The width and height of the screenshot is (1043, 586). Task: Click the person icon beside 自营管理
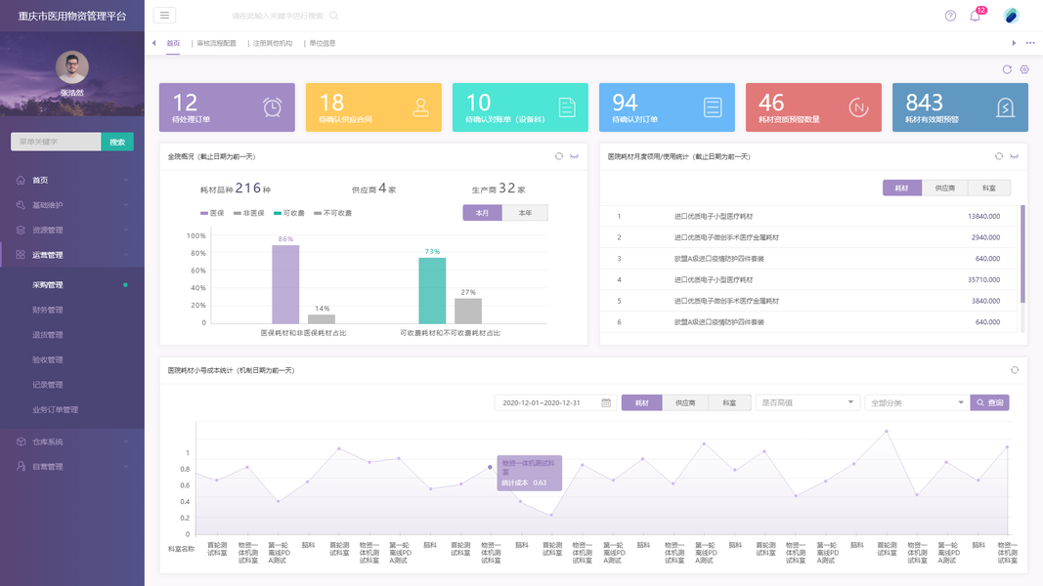21,467
